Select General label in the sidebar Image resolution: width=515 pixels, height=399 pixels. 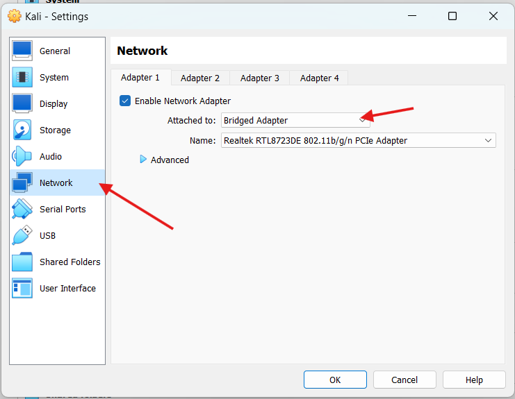55,51
